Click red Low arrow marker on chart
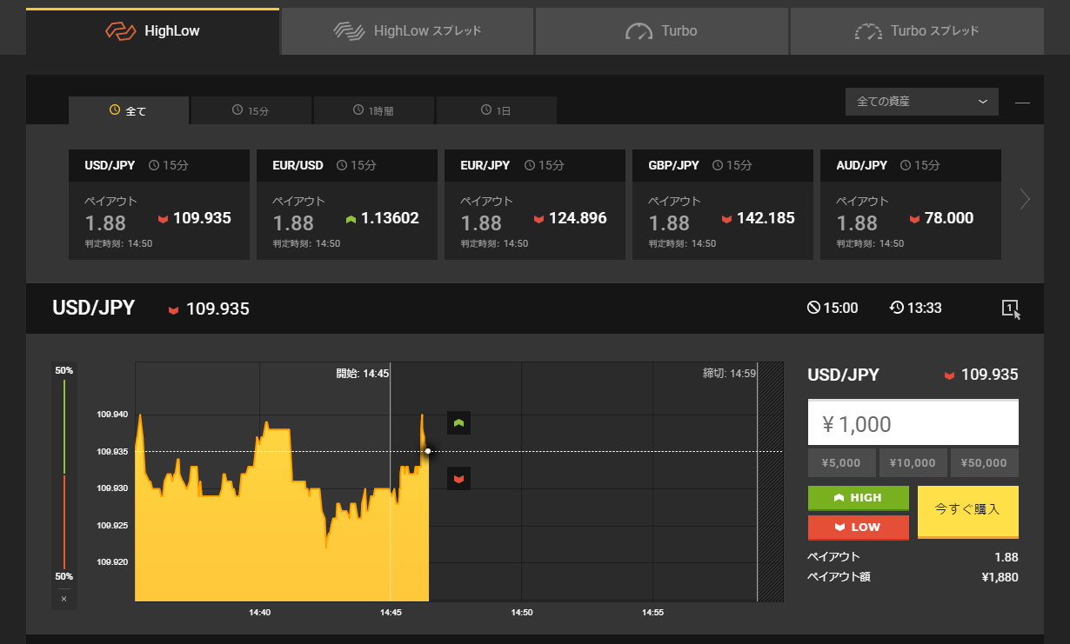The height and width of the screenshot is (644, 1070). [458, 478]
